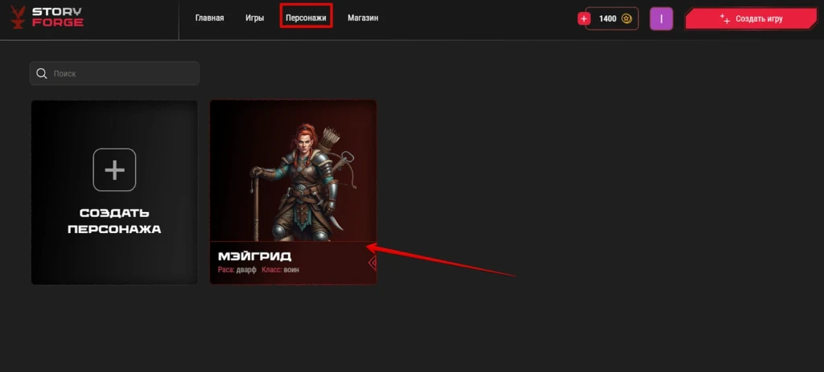Click the diamond icon on the Мэйгрид card

pyautogui.click(x=373, y=263)
